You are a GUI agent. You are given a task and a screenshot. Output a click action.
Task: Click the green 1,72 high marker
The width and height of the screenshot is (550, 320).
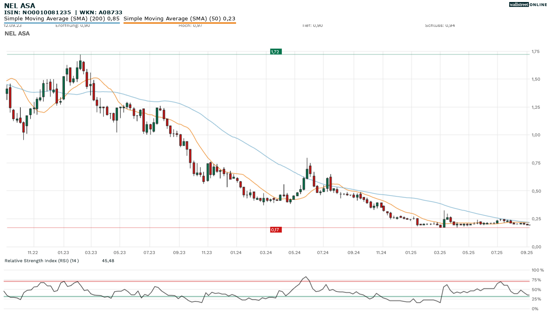276,52
